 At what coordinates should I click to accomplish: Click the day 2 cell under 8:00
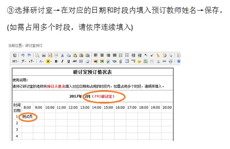pyautogui.click(x=27, y=123)
